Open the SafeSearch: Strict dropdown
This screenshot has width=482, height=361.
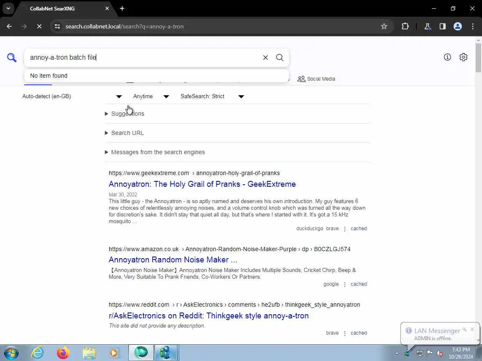click(212, 97)
